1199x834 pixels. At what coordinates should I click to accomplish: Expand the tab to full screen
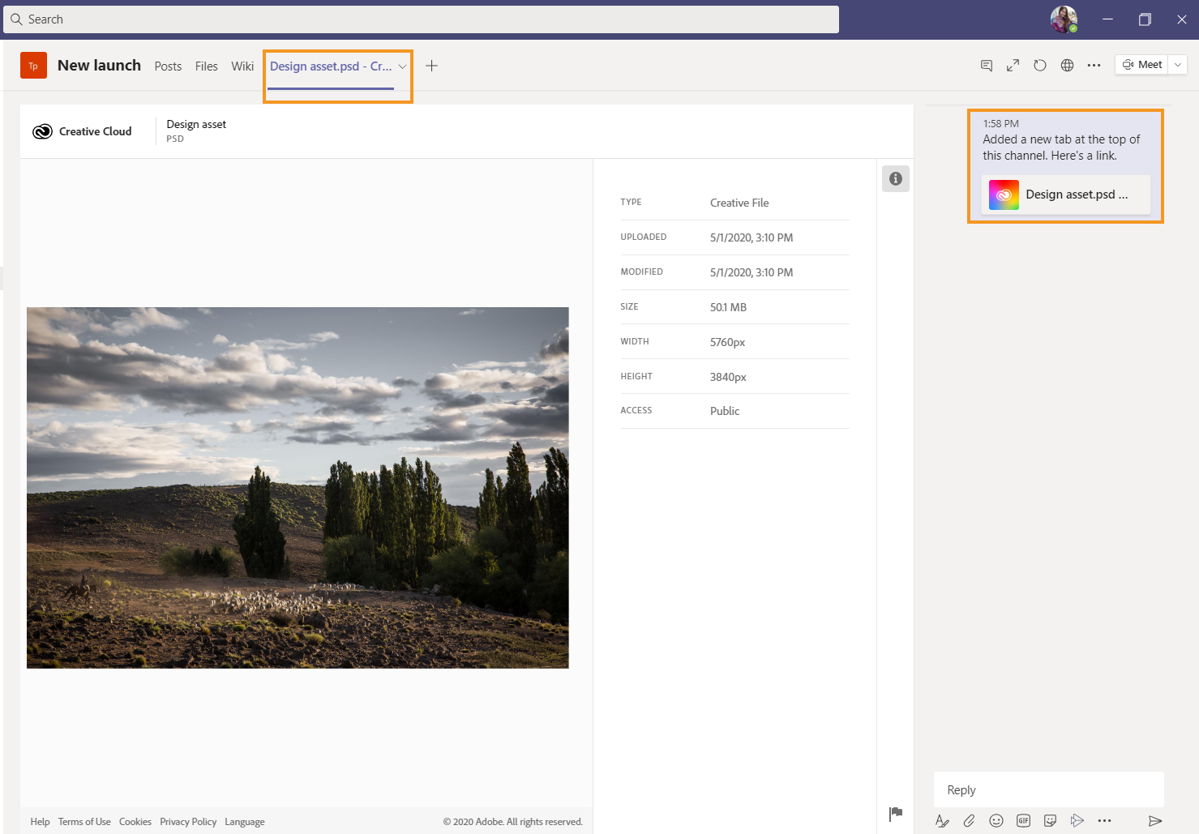(1012, 65)
